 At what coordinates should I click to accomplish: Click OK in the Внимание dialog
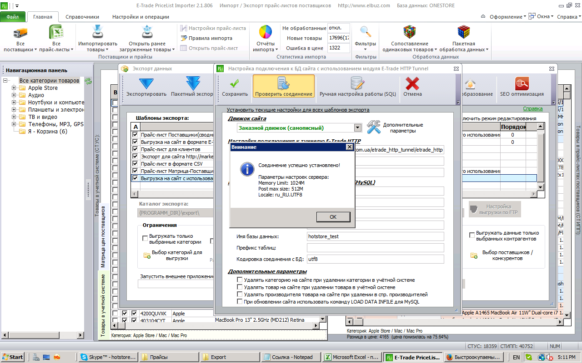(x=333, y=217)
